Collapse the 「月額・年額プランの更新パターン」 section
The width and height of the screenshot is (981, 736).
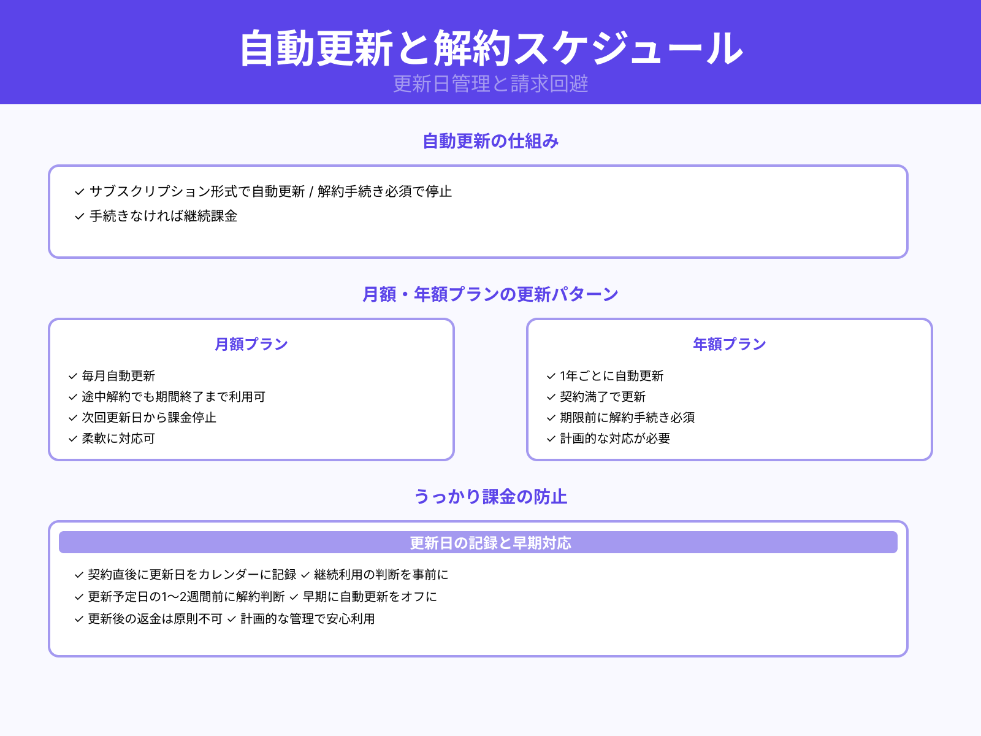tap(490, 293)
